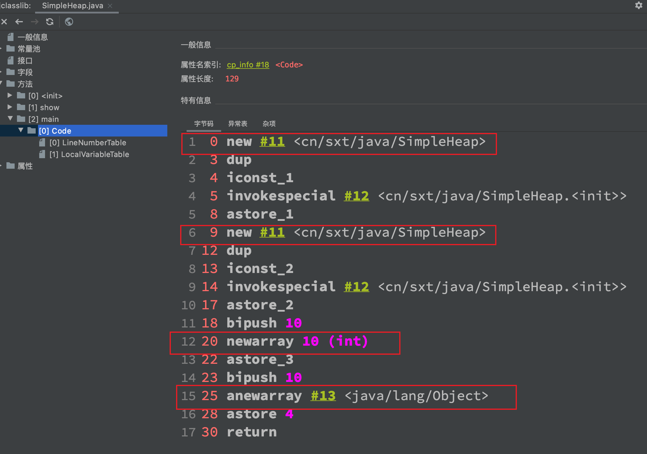Collapse the [0] Code tree node
The image size is (647, 454).
(x=21, y=130)
